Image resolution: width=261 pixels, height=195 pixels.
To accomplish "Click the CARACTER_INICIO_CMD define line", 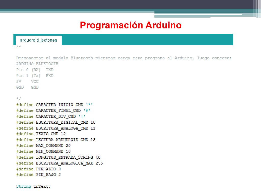I will tap(55, 105).
